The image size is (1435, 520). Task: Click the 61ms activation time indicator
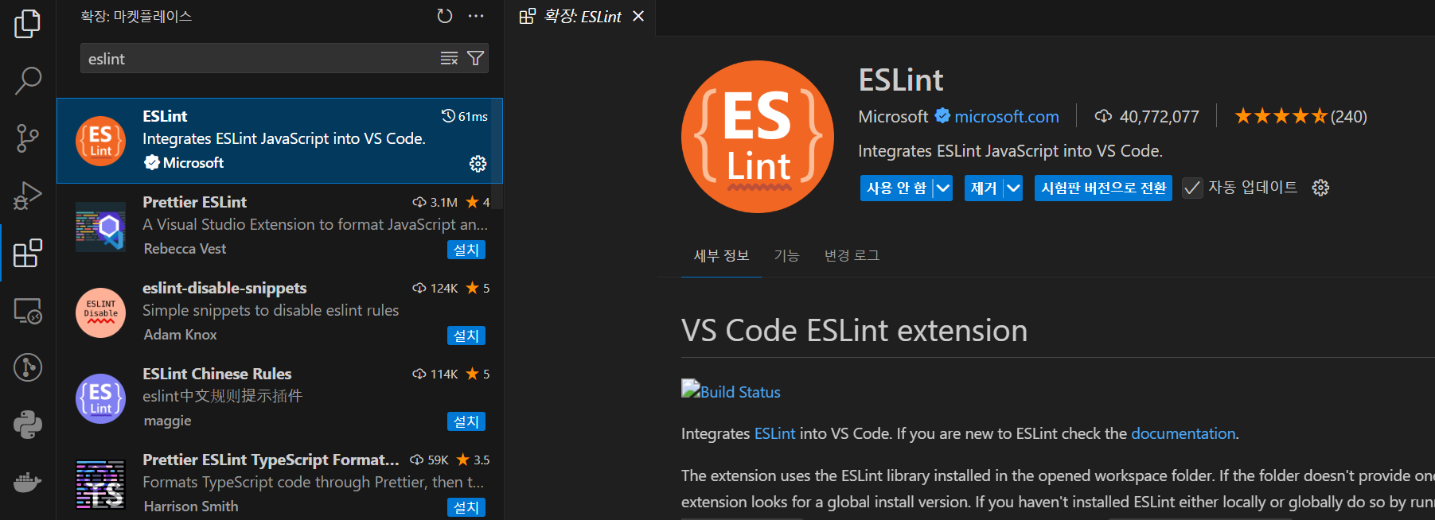tap(465, 116)
